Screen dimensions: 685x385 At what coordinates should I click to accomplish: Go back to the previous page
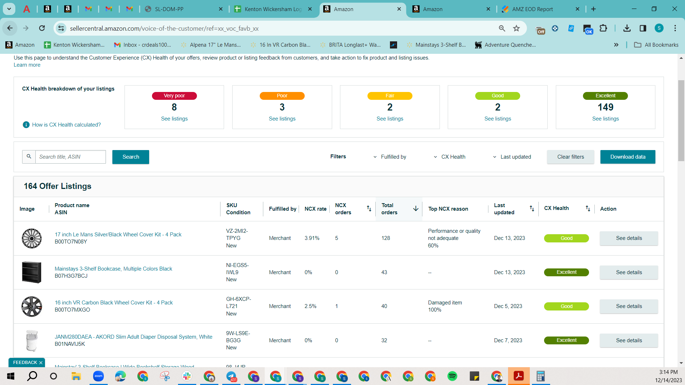(x=10, y=28)
